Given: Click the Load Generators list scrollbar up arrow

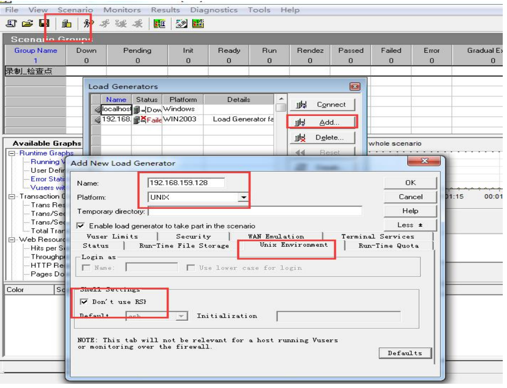Looking at the screenshot, I should coord(281,99).
